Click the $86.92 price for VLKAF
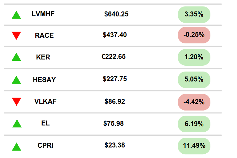This screenshot has width=237, height=158. (x=115, y=101)
